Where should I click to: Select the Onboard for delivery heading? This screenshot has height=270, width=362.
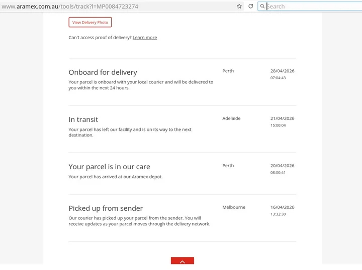[x=103, y=72]
